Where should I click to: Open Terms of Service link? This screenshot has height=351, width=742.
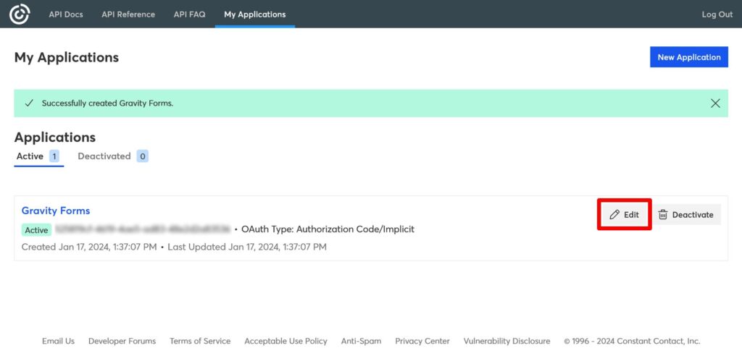200,341
